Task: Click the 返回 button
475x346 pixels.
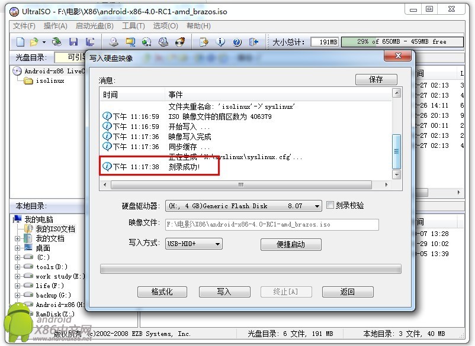Action: (x=348, y=292)
